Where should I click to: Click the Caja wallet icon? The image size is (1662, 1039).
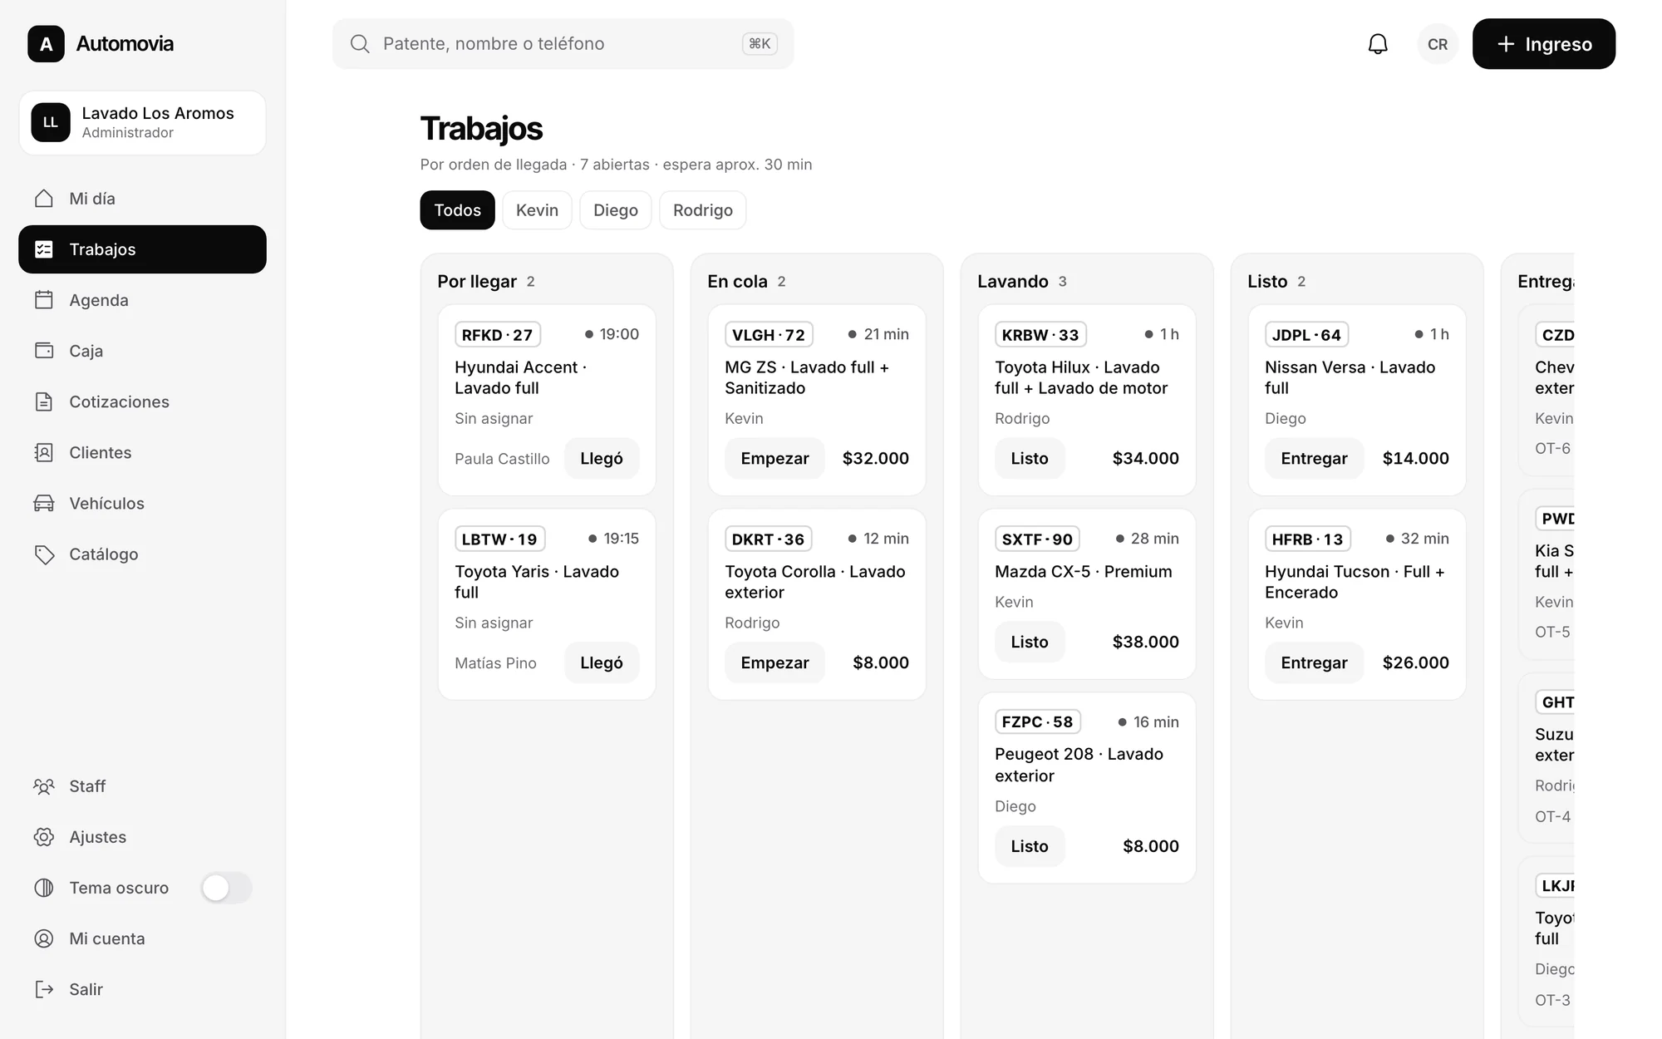pos(44,351)
